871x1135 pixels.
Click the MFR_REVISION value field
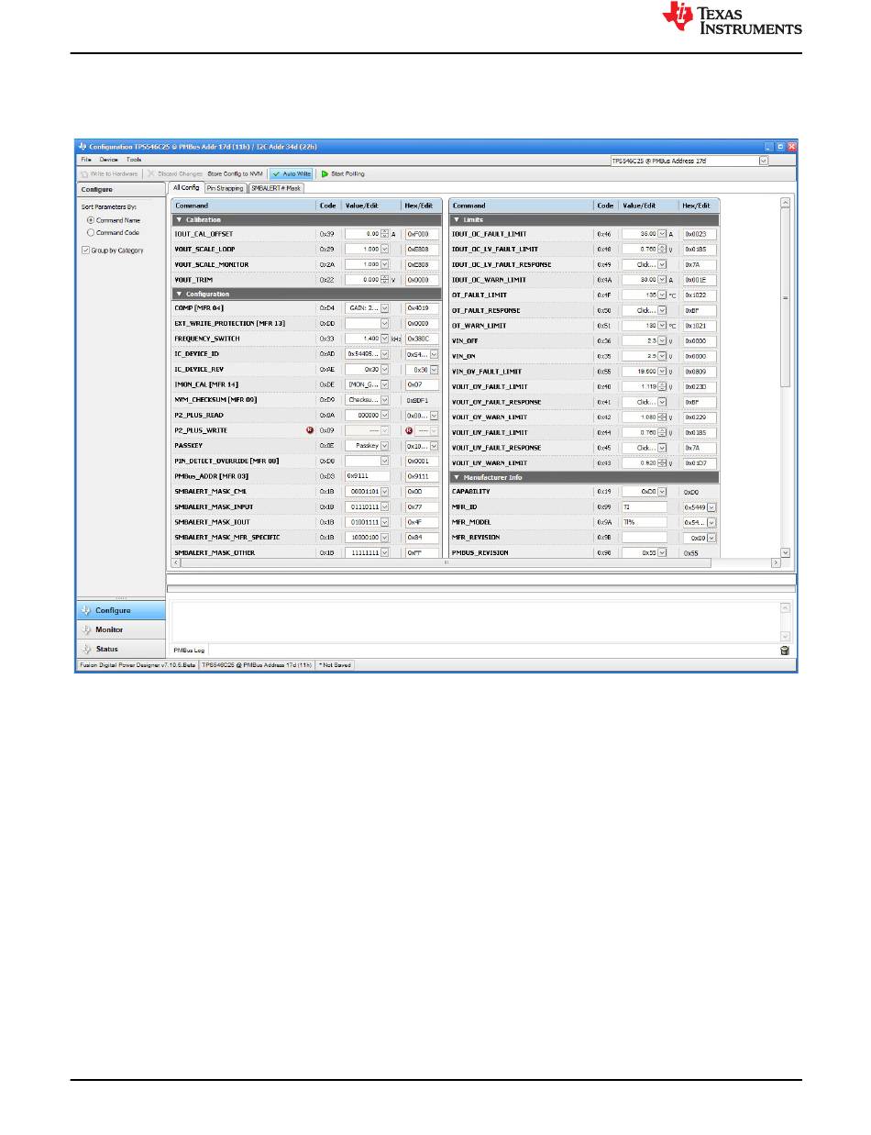(x=644, y=538)
